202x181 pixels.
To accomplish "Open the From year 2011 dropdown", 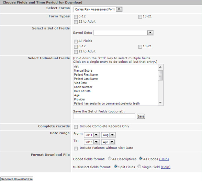I will tap(92, 135).
